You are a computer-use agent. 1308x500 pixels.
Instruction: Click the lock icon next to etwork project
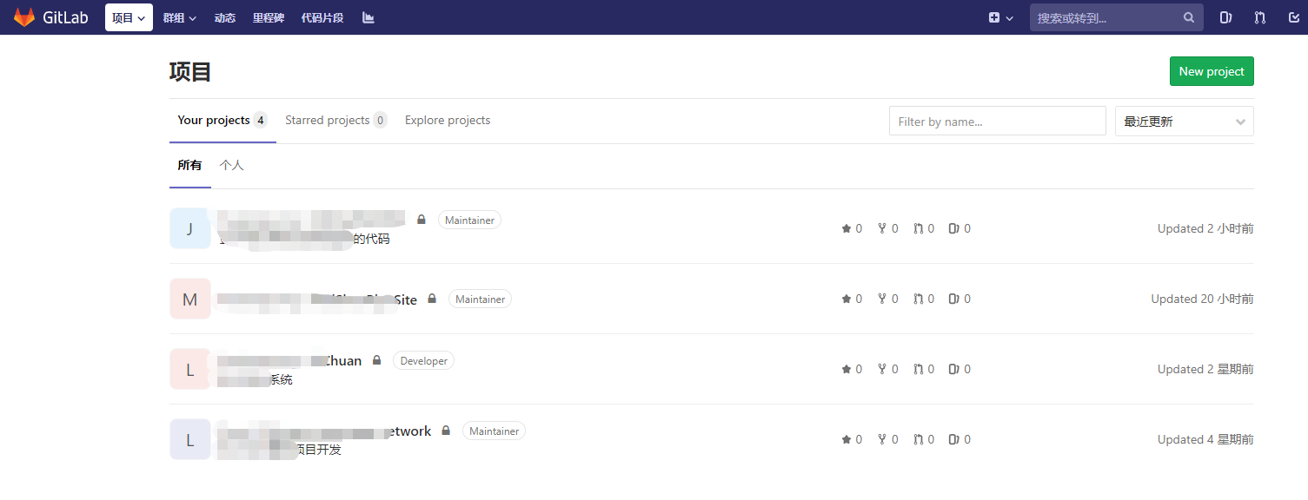click(446, 431)
